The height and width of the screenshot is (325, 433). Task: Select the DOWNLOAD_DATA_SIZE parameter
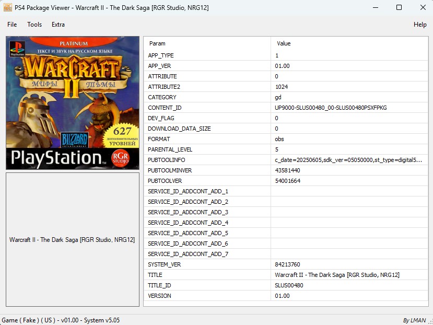click(x=179, y=129)
